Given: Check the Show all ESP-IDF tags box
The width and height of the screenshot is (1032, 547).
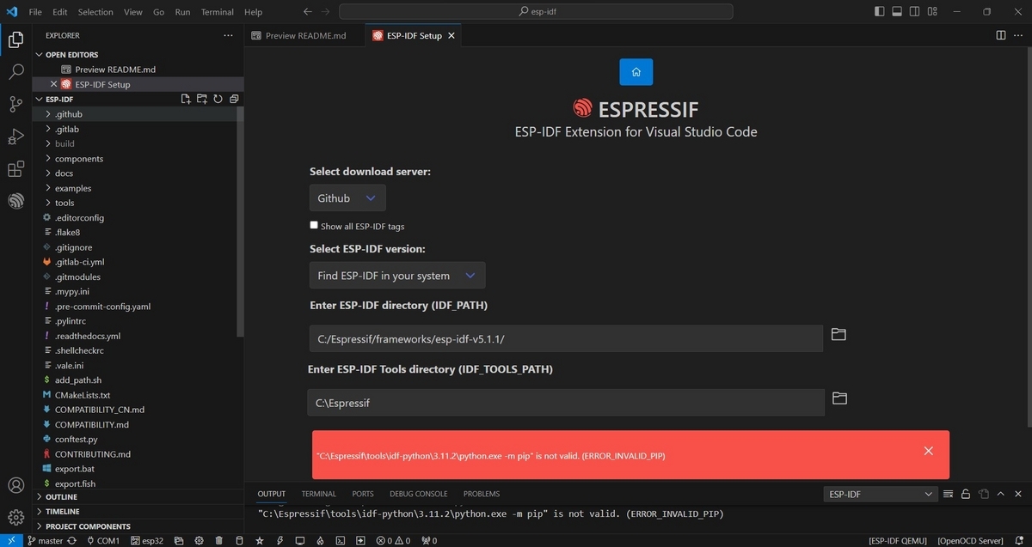Looking at the screenshot, I should [314, 225].
